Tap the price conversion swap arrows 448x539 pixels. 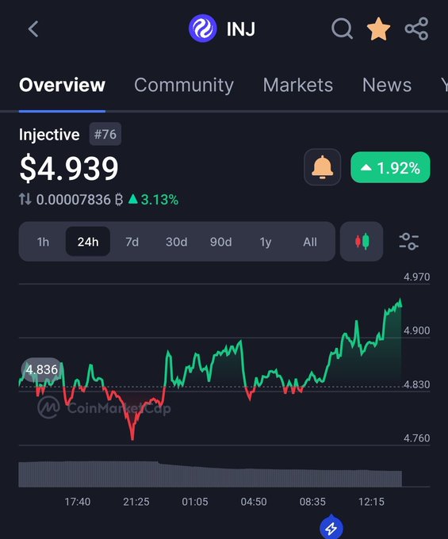25,199
